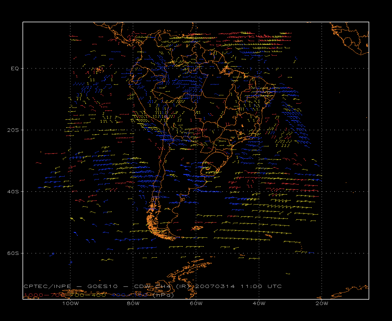The height and width of the screenshot is (321, 392).
Task: Click the '80W' longitude axis label
Action: 133,304
